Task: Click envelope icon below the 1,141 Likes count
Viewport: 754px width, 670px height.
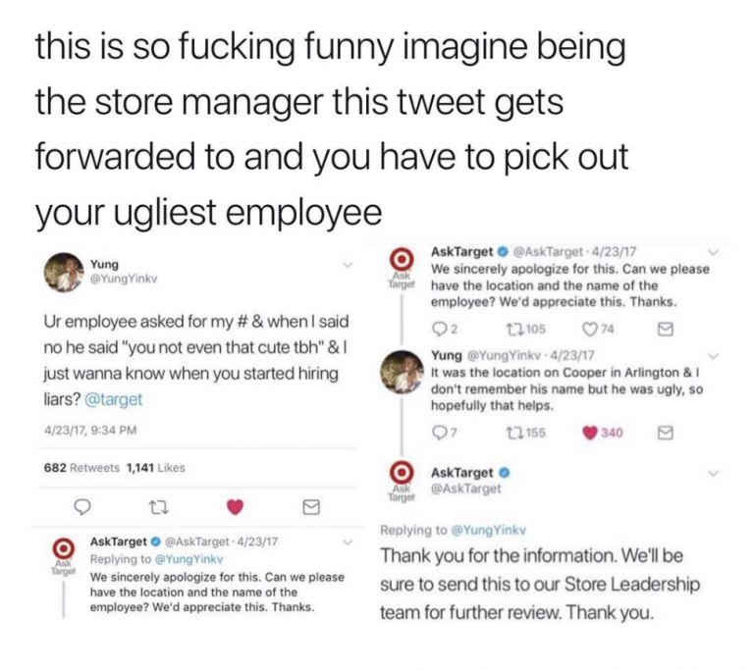Action: point(308,506)
